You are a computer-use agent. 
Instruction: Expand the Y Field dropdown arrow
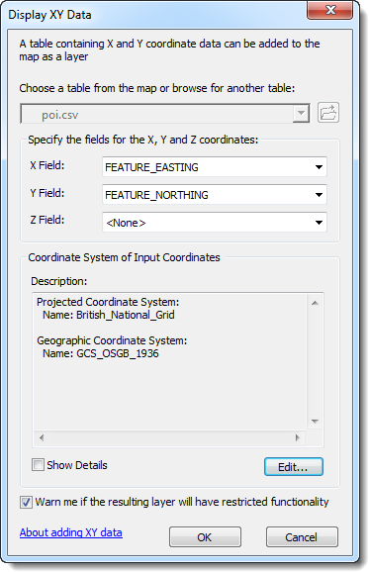click(319, 195)
